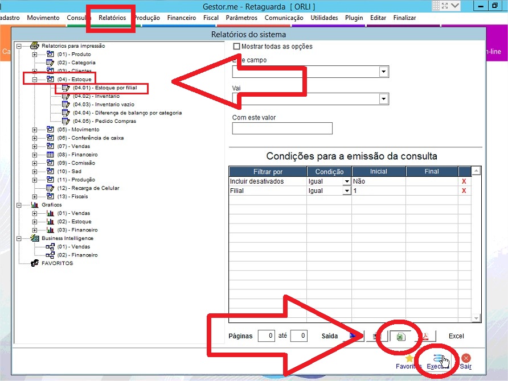Image resolution: width=508 pixels, height=381 pixels.
Task: Click the Favoritos star icon
Action: click(409, 358)
